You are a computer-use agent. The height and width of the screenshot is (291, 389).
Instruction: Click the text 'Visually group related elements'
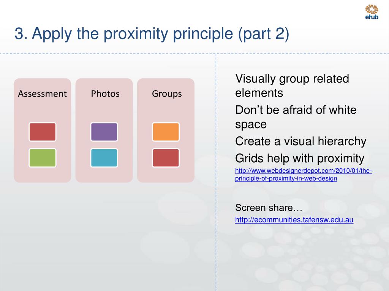tap(292, 86)
